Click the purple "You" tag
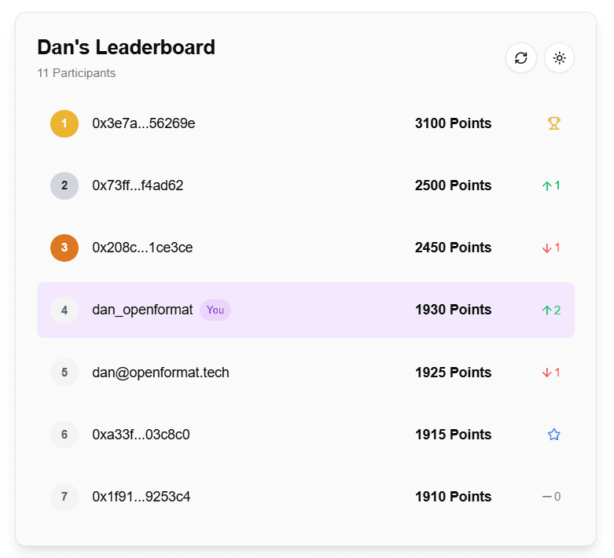This screenshot has width=614, height=558. point(215,310)
